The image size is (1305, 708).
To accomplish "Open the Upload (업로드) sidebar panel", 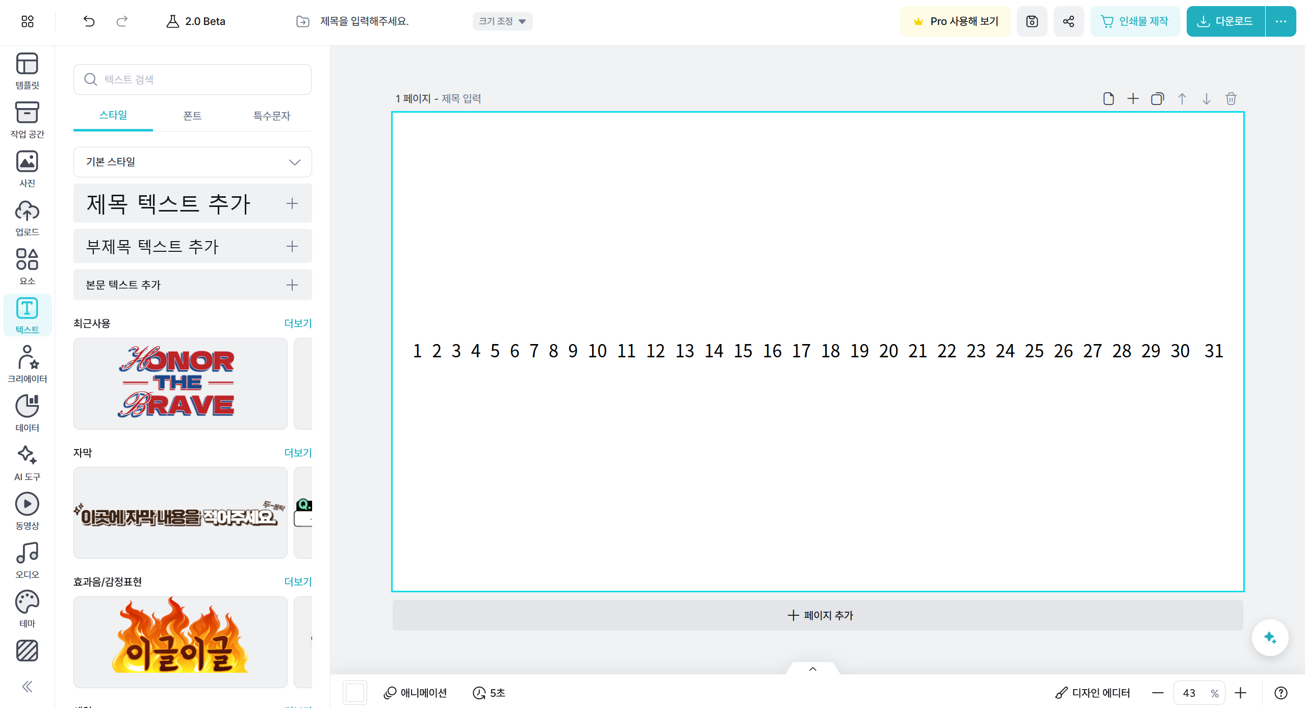I will tap(27, 218).
